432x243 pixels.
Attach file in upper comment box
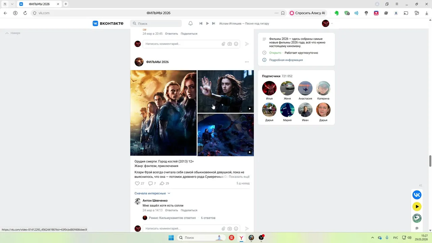point(223,44)
